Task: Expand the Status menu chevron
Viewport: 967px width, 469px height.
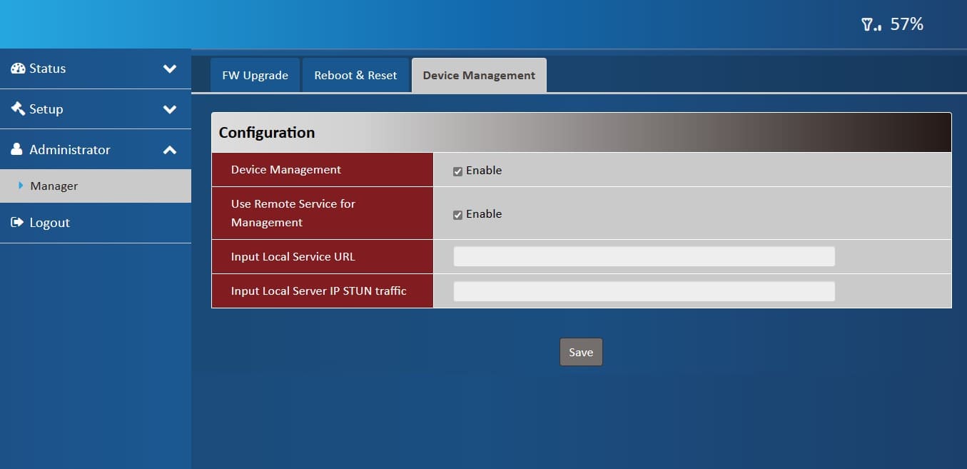Action: tap(170, 69)
